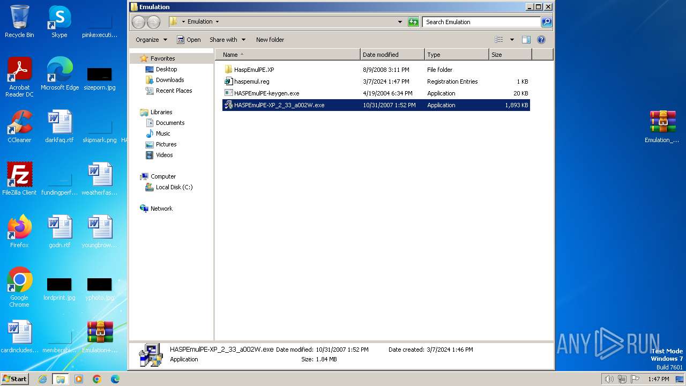Click the search magnifier icon
Image resolution: width=686 pixels, height=386 pixels.
[x=547, y=22]
